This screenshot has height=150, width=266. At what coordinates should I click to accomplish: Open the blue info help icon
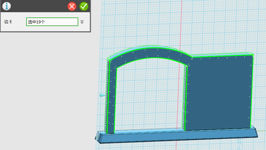coord(6,6)
